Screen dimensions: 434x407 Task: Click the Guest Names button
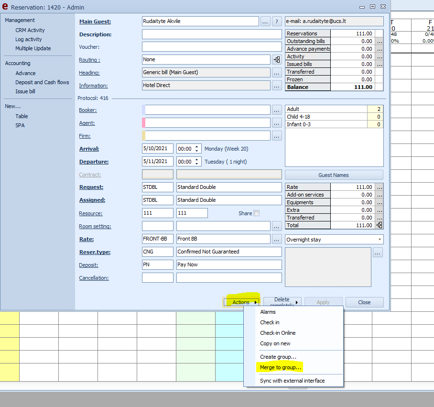click(334, 175)
